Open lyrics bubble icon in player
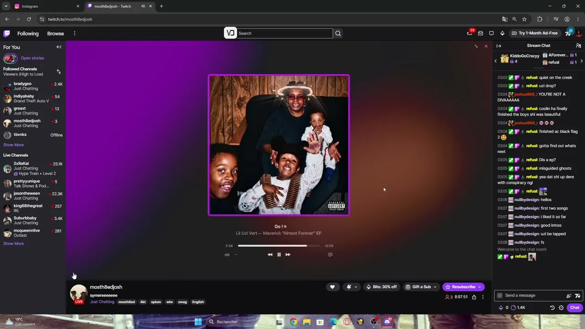Screen dimensions: 585x329 330,255
